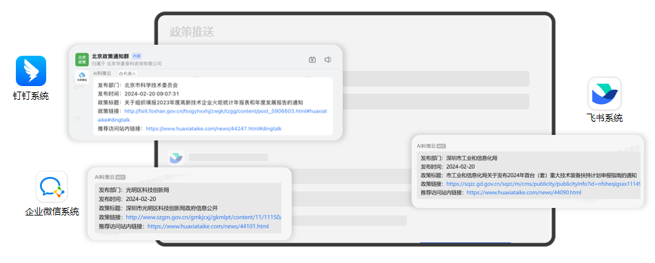Open the huaxiataike news/44090 link
Image resolution: width=655 pixels, height=263 pixels.
tap(524, 193)
